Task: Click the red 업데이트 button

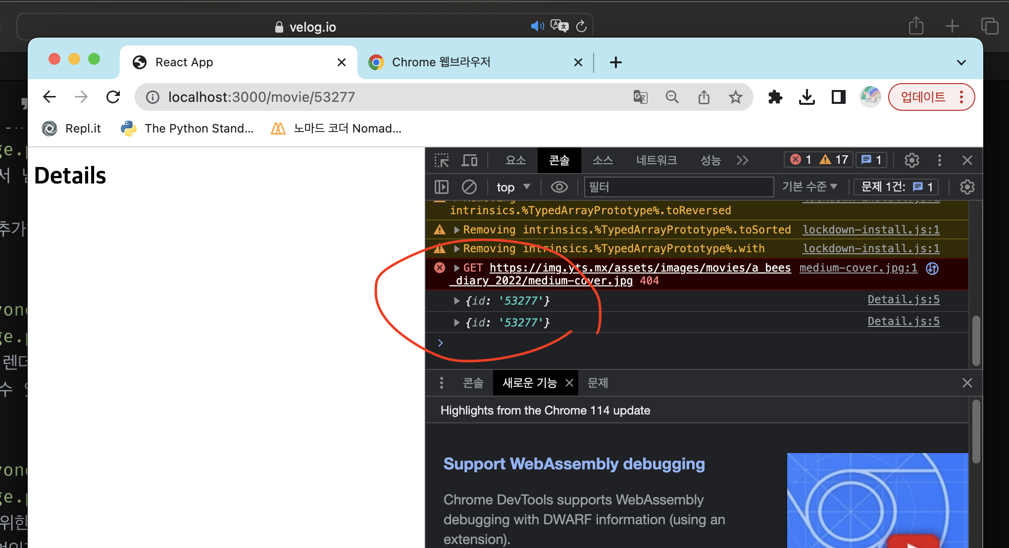Action: 923,97
